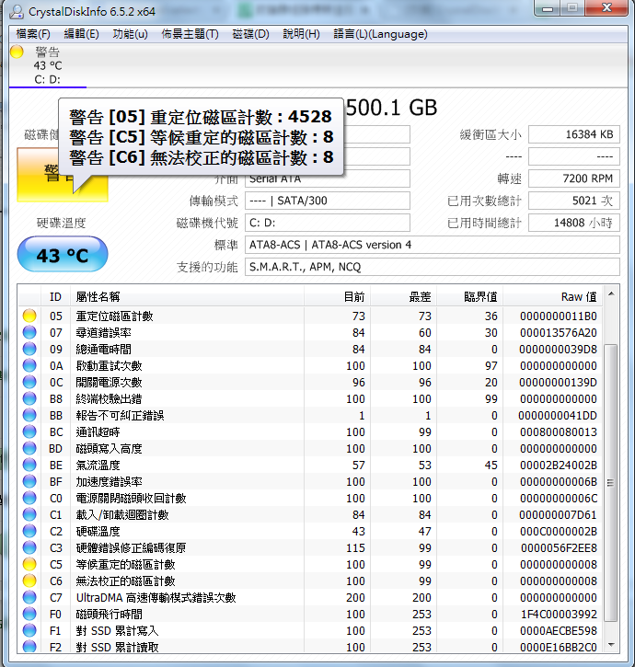Click the blue status icon for attribute C0
This screenshot has height=667, width=635.
29,498
